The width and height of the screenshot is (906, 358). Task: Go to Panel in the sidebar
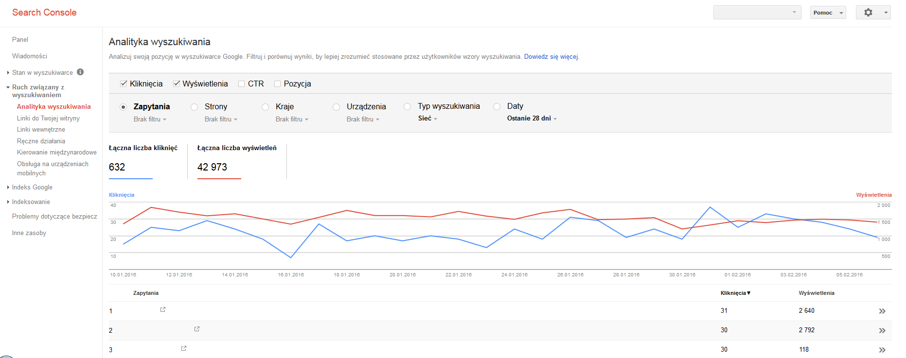20,39
